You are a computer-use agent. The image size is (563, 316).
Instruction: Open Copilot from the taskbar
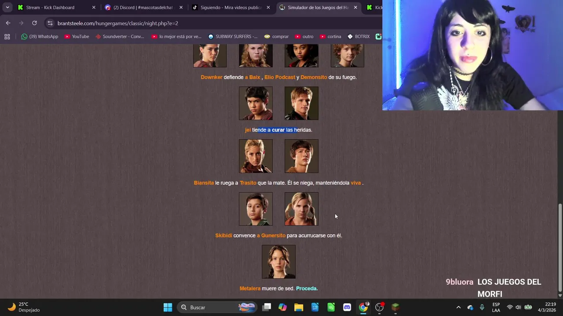click(282, 307)
